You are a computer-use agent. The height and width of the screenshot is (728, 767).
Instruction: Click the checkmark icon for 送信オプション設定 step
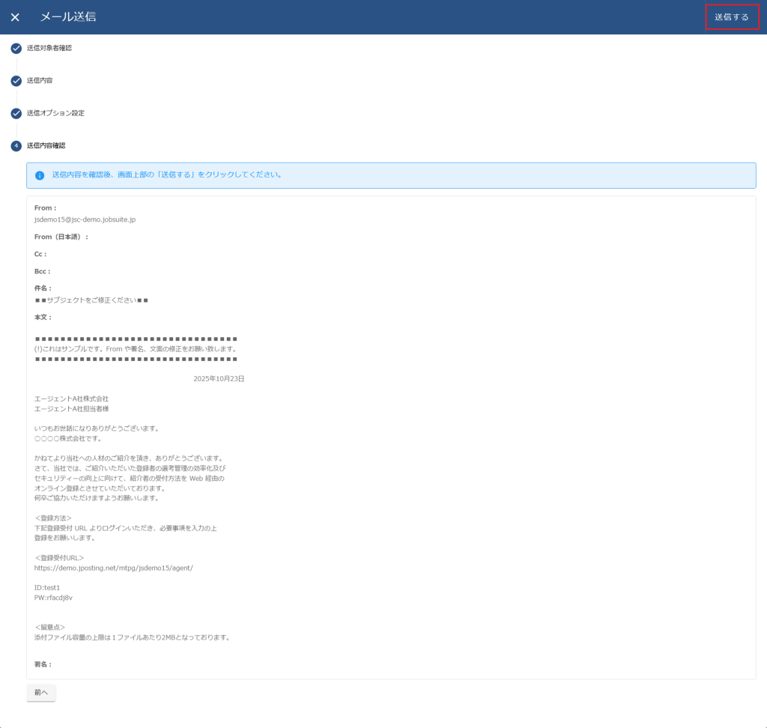16,113
